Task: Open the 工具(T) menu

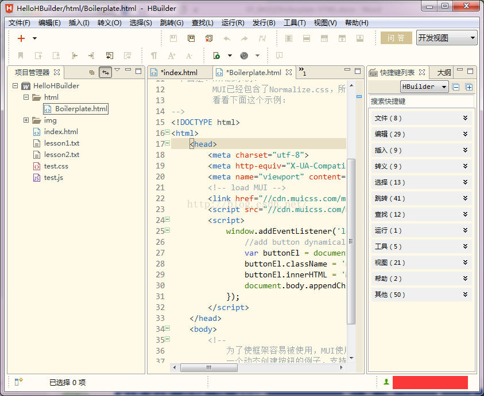Action: (295, 23)
